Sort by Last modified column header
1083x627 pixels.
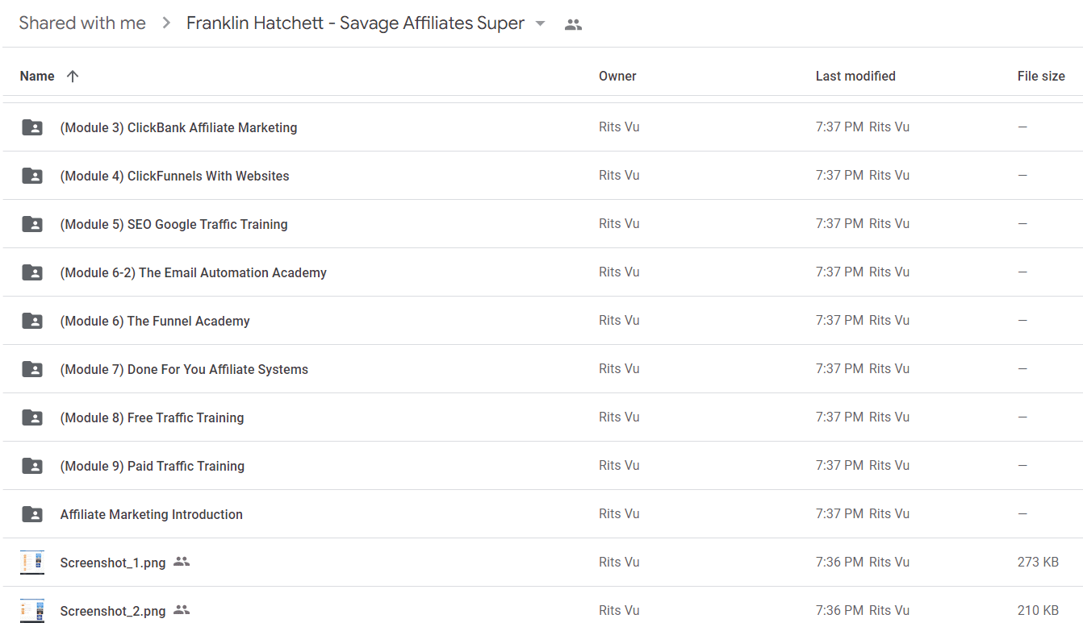pyautogui.click(x=855, y=76)
